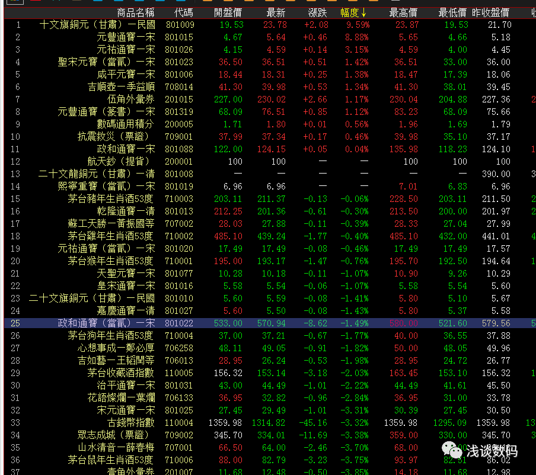This screenshot has height=475, width=536.
Task: Select the 山水清音一薛春梅 row
Action: tap(270, 448)
